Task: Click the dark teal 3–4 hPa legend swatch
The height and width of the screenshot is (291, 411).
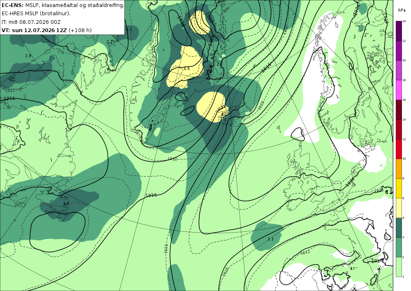Action: point(399,228)
